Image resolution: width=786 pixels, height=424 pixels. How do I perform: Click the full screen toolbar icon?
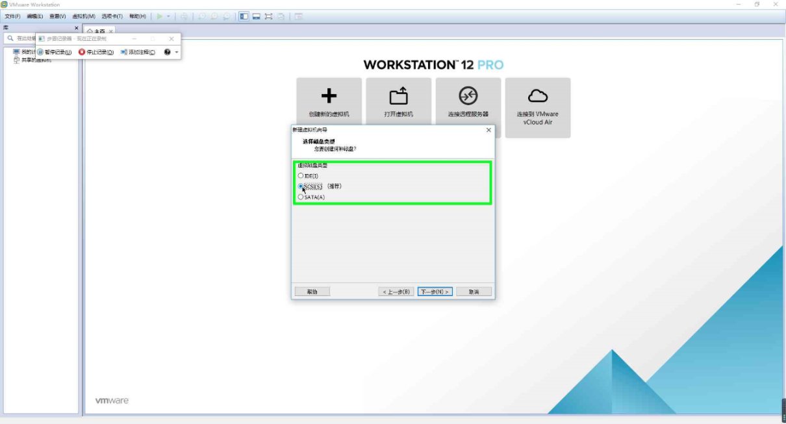pyautogui.click(x=268, y=16)
